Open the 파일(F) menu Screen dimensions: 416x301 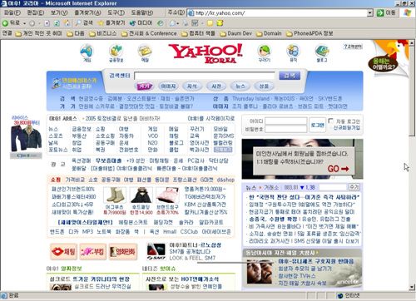(x=12, y=12)
